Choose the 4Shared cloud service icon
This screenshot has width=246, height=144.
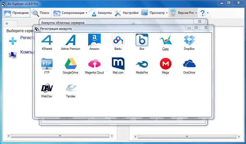47,40
